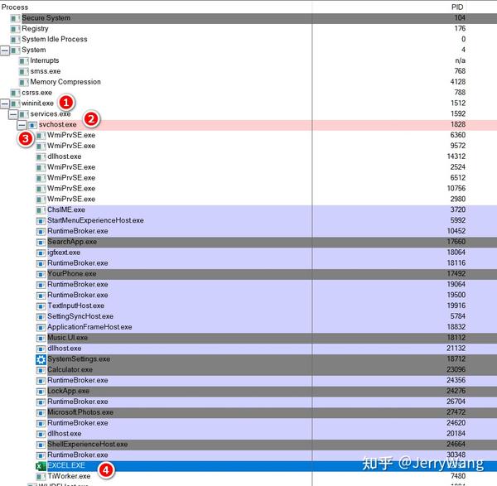Click the Calculator.exe process icon
Image resolution: width=497 pixels, height=486 pixels.
coord(41,370)
